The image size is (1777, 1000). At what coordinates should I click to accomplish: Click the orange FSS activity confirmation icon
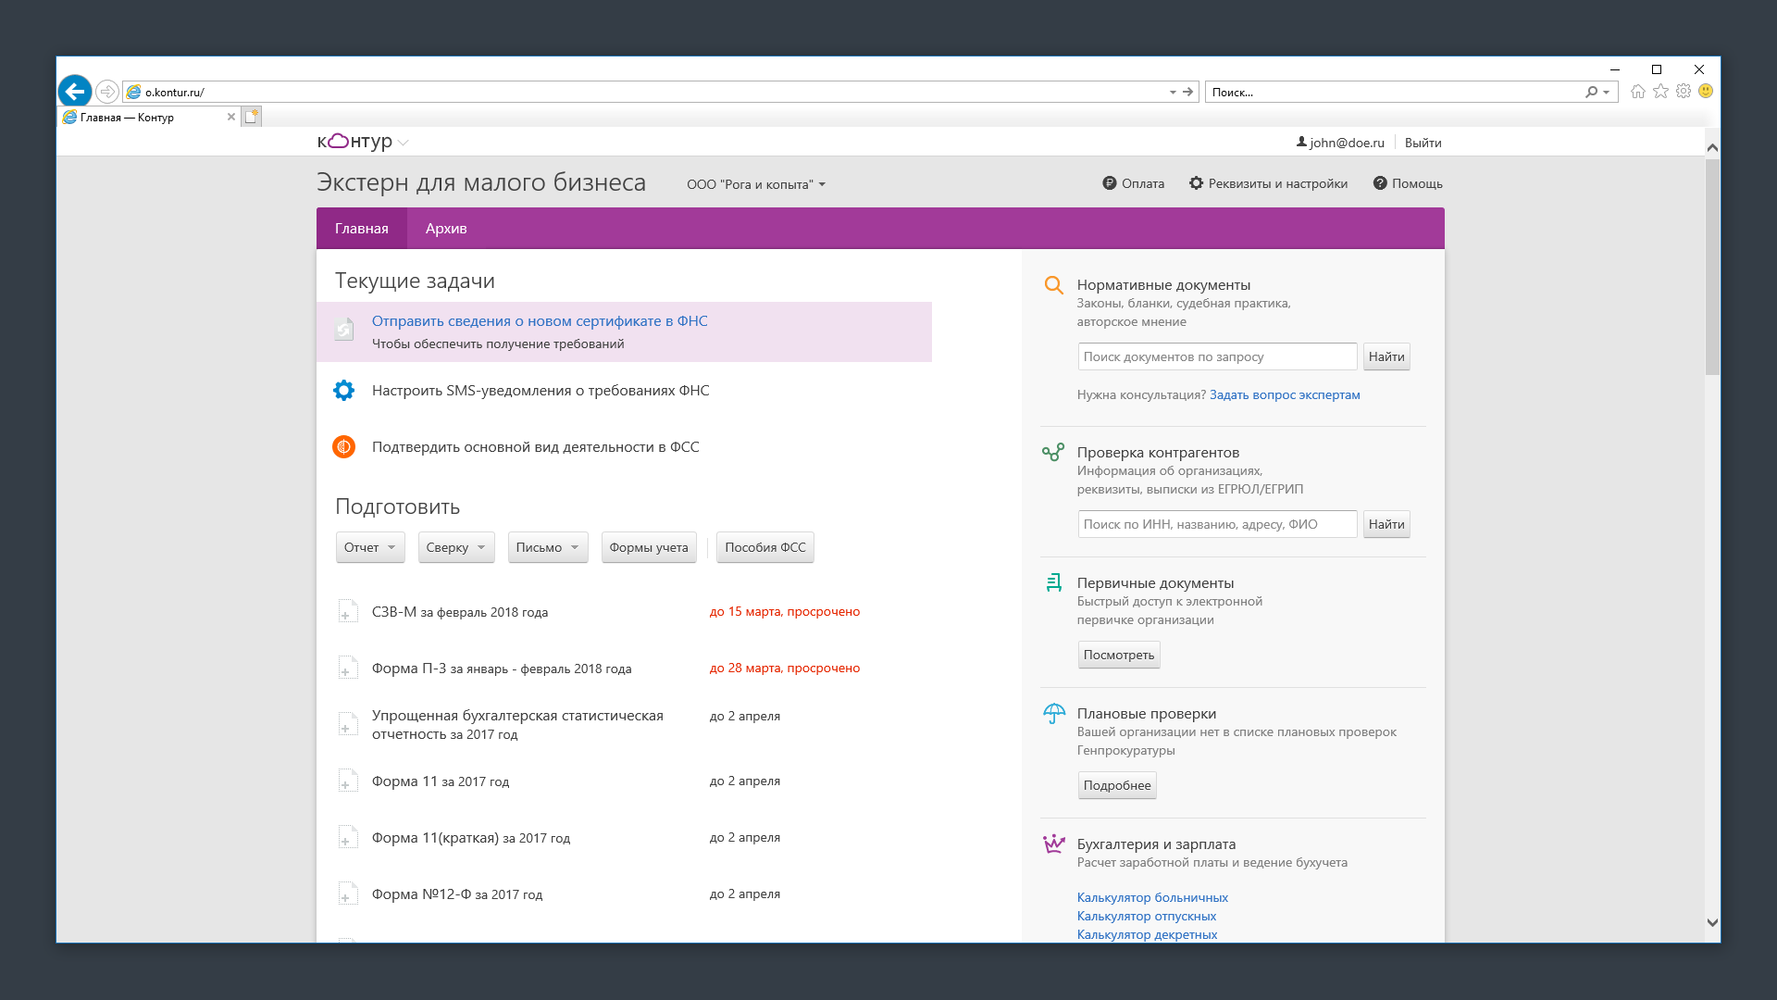coord(343,447)
